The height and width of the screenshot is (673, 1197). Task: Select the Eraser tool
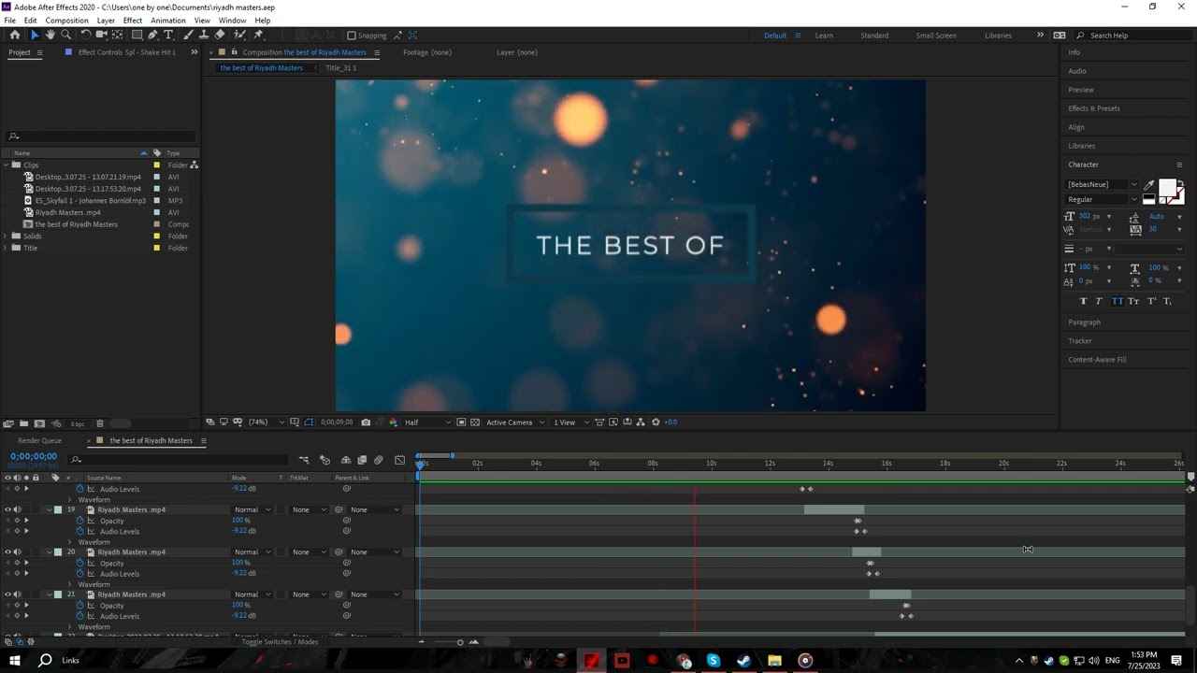coord(220,35)
